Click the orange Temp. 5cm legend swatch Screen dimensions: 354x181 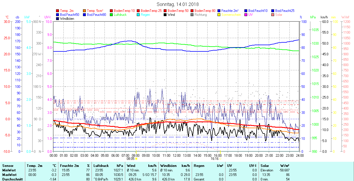click(x=85, y=11)
